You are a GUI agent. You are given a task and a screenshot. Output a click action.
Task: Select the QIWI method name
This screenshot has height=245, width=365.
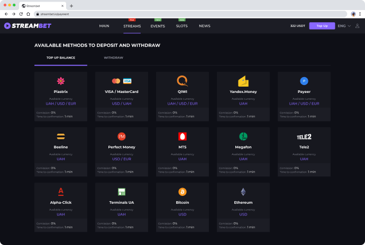click(x=182, y=91)
